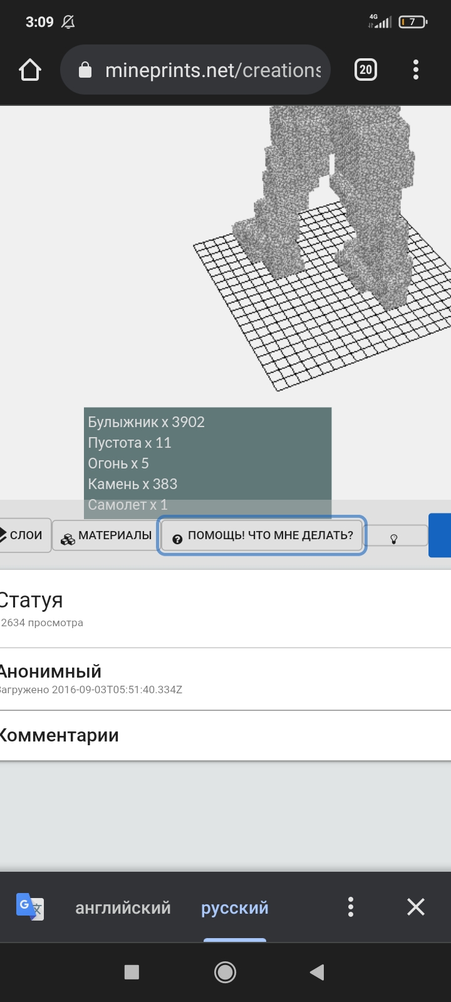Tap Android recent apps square button
This screenshot has height=1002, width=451.
coord(132,972)
